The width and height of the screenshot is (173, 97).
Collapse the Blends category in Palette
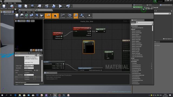click(x=131, y=29)
